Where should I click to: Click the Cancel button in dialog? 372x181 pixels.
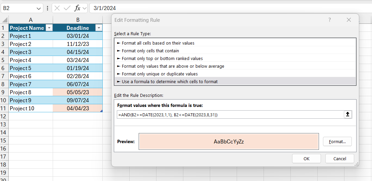coord(339,159)
